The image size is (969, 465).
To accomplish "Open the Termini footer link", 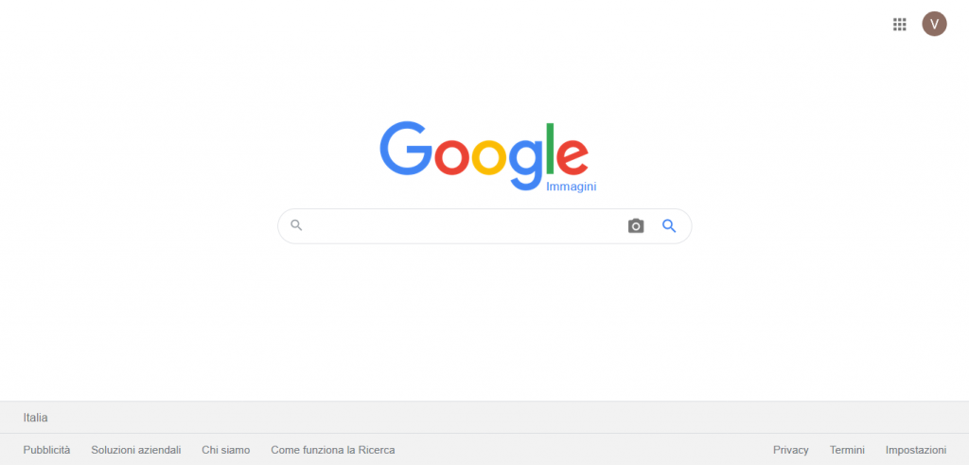I will point(847,450).
